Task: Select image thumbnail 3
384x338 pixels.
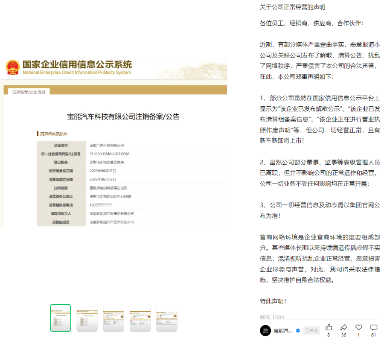Action: point(113,318)
